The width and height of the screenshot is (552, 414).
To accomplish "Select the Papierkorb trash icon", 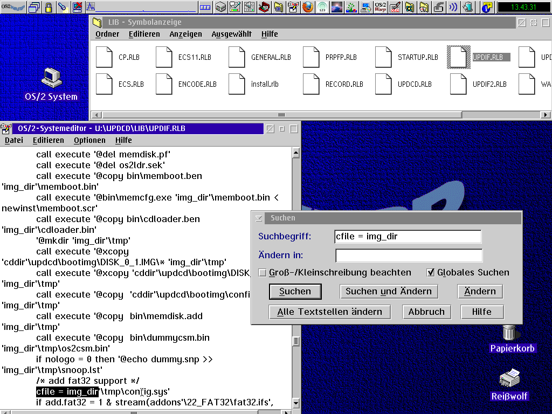I will (512, 339).
